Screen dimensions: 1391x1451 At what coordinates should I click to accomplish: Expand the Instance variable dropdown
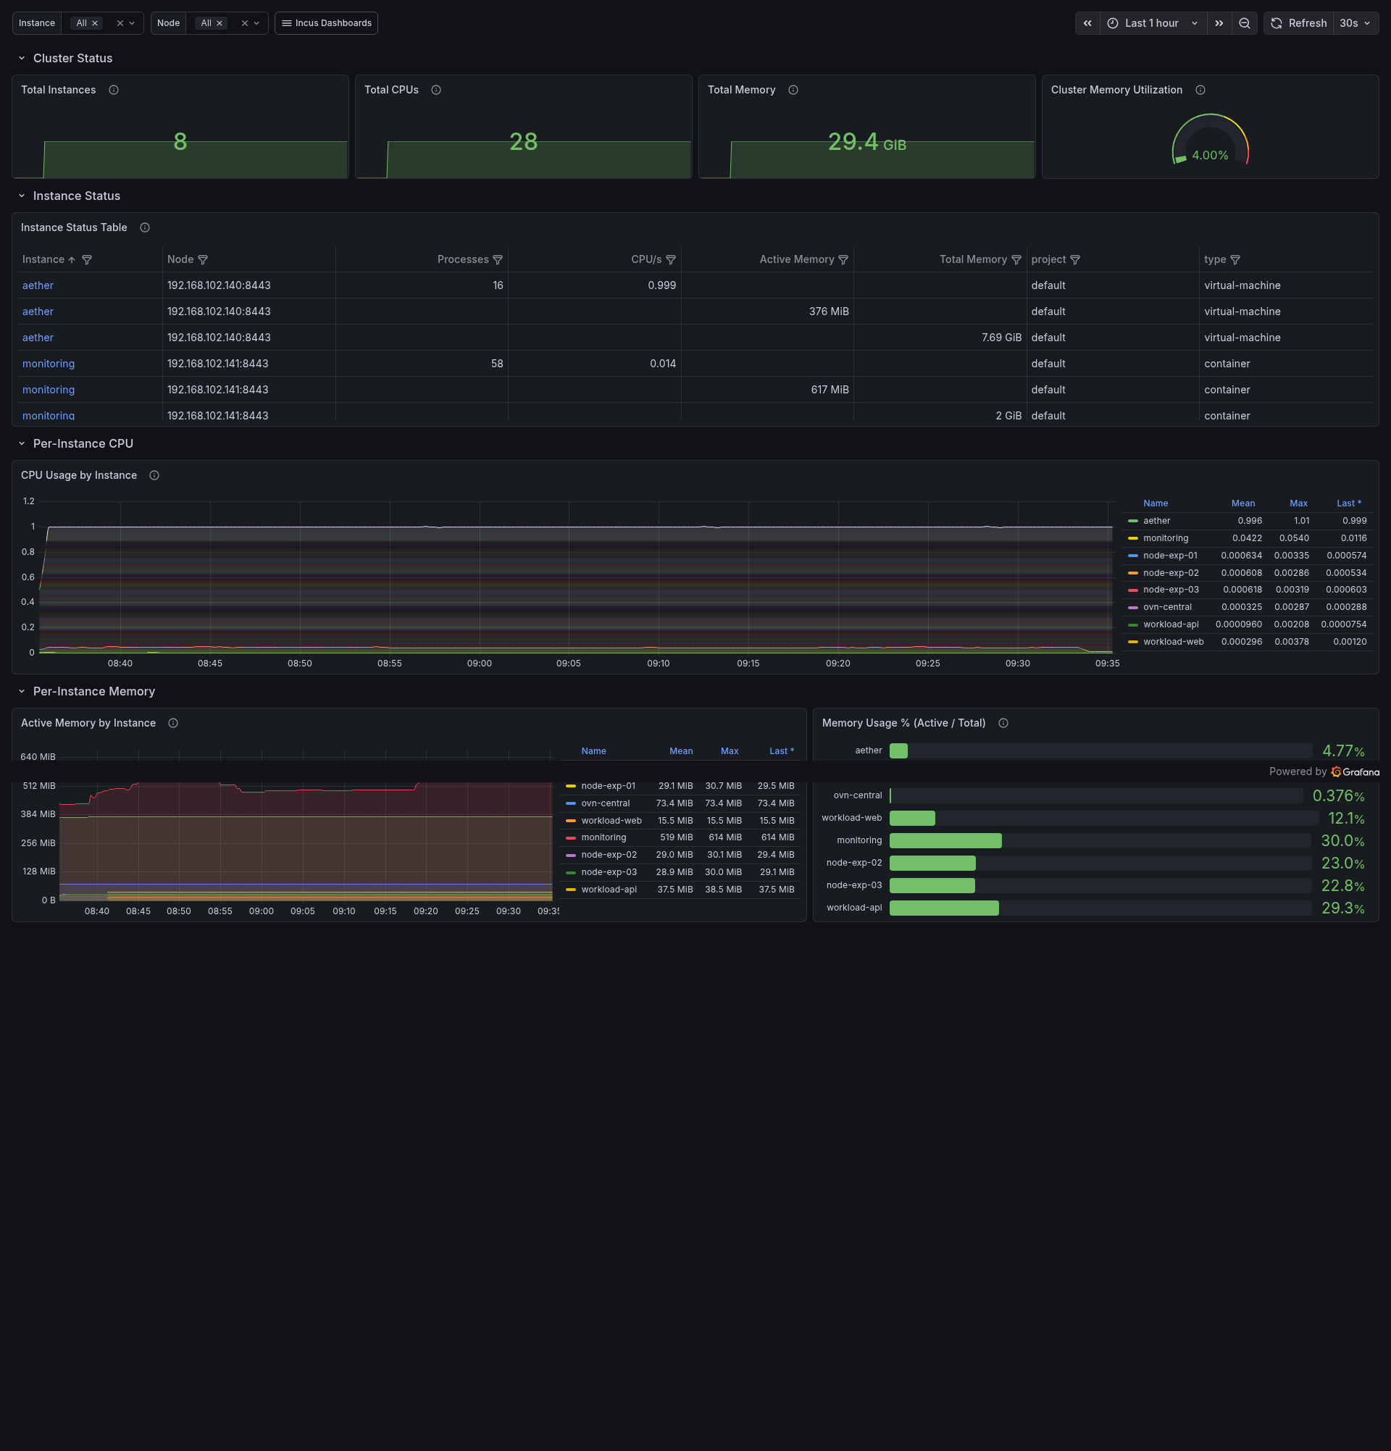point(133,23)
